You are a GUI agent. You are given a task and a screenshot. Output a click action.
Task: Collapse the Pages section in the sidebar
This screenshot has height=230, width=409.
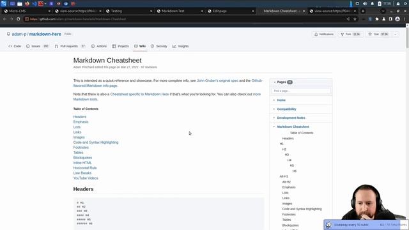click(x=274, y=82)
